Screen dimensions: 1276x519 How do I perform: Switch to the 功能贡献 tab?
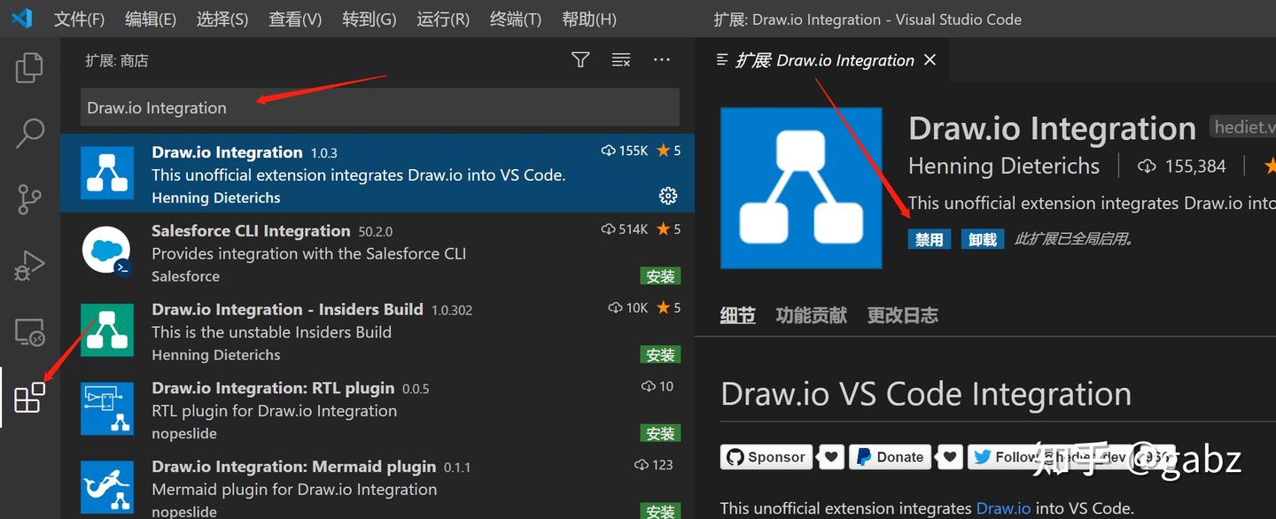coord(811,314)
